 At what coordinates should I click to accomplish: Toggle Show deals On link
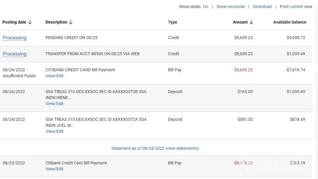tap(205, 7)
